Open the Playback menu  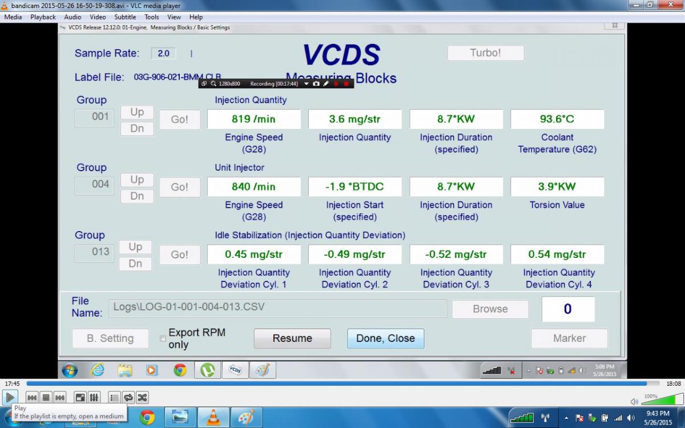pyautogui.click(x=43, y=17)
